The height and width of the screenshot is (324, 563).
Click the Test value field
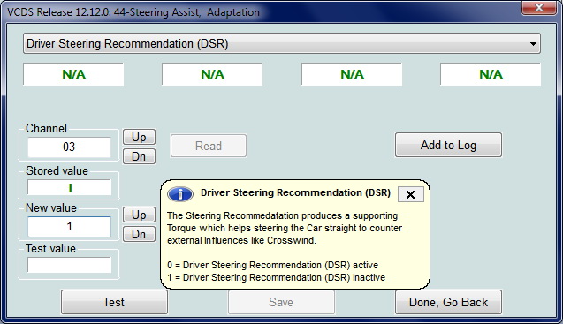pos(69,265)
